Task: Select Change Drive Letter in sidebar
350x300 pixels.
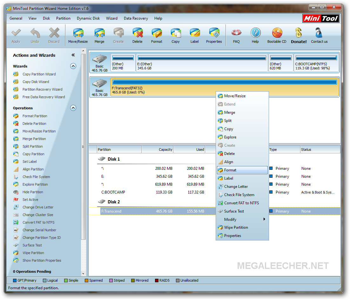Action: click(38, 207)
